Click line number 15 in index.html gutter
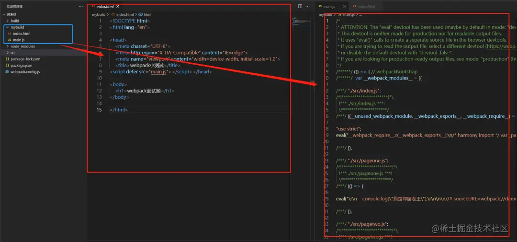 point(99,110)
